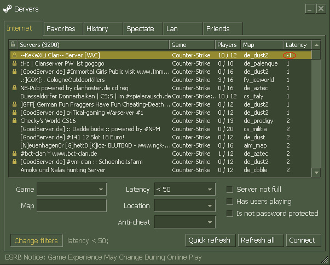This screenshot has height=265, width=330.
Task: Select the Daddelbude powered by #NPM server
Action: click(161, 129)
